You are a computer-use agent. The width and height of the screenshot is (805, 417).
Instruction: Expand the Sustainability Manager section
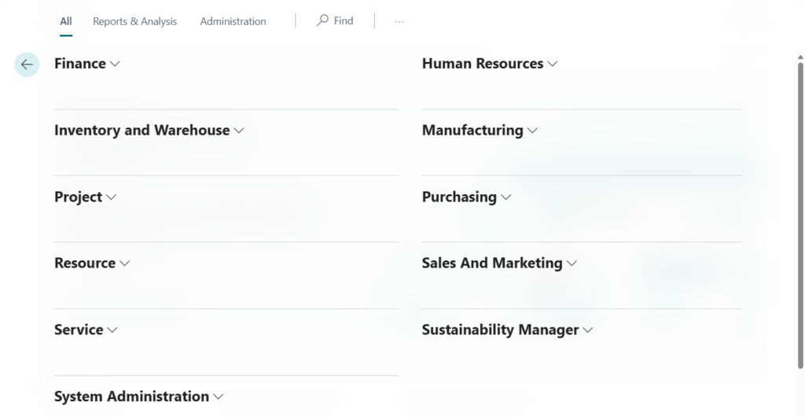pyautogui.click(x=507, y=330)
